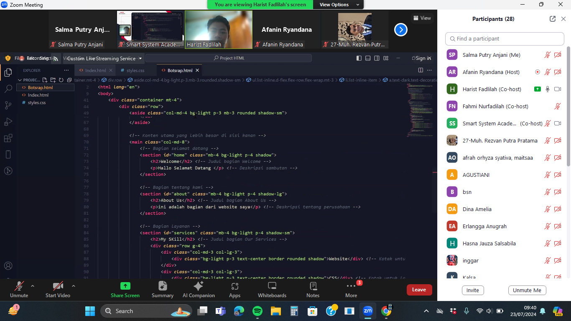
Task: Toggle VS Code bottom panel layout icon
Action: coord(368,58)
